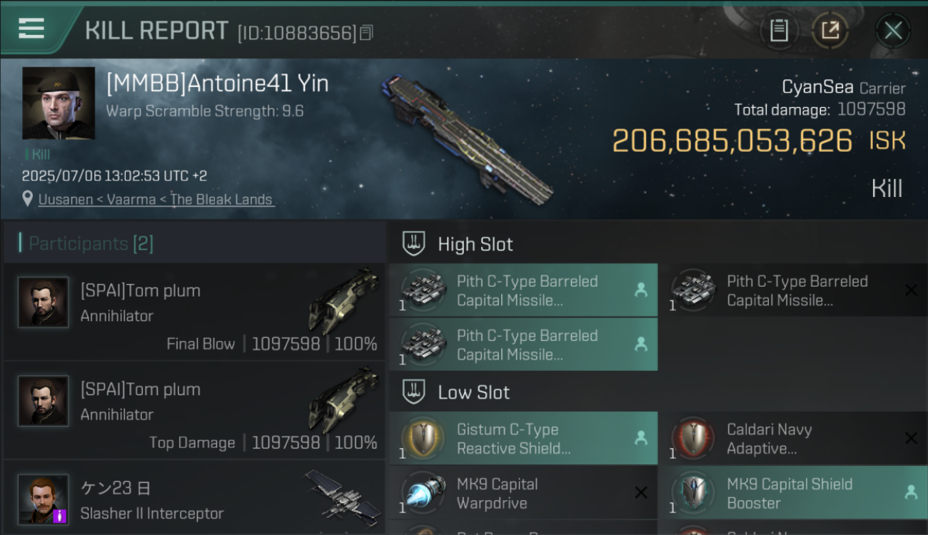Click the Caldari Navy Adaptive module
This screenshot has width=928, height=535.
coord(793,439)
